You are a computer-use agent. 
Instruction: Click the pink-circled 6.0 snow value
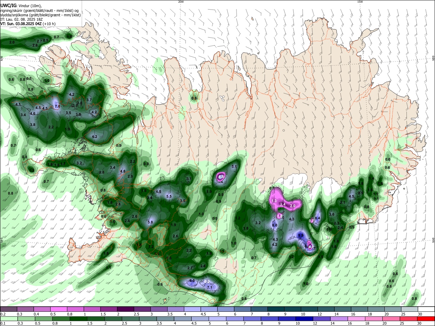[221, 177]
